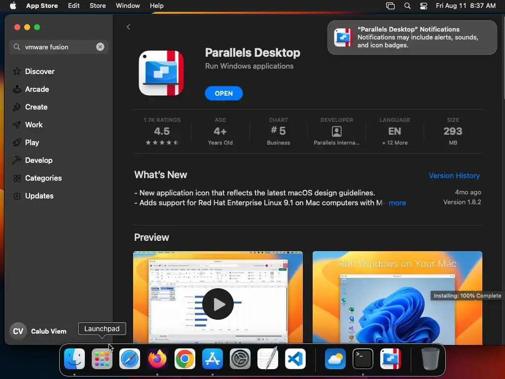Click the Work paper plane icon
Image resolution: width=505 pixels, height=379 pixels.
coord(17,125)
